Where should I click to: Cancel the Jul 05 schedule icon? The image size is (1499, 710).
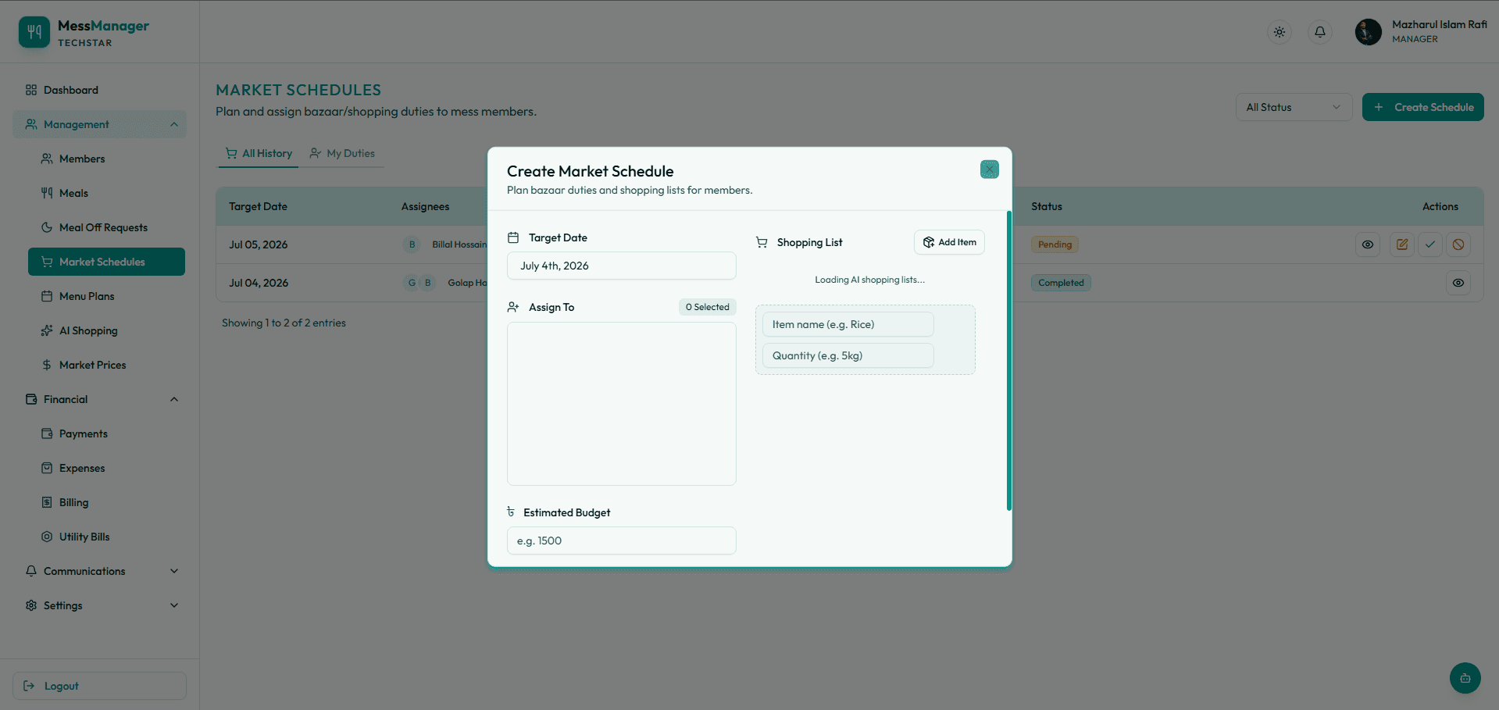click(1458, 244)
